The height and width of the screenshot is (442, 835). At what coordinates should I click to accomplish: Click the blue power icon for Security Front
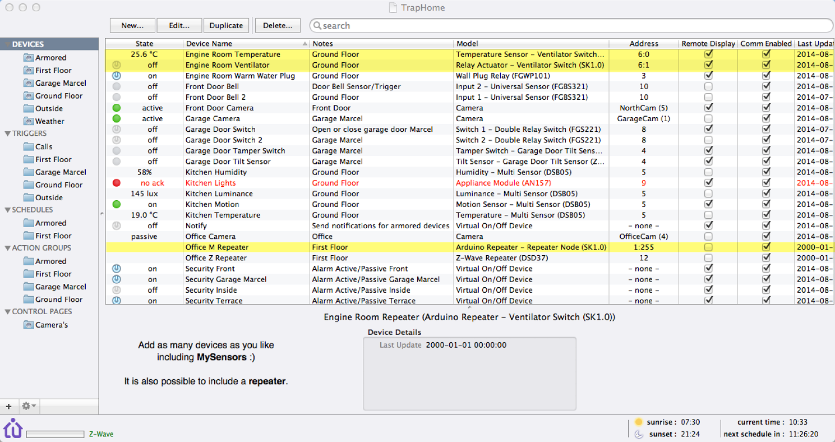(117, 269)
